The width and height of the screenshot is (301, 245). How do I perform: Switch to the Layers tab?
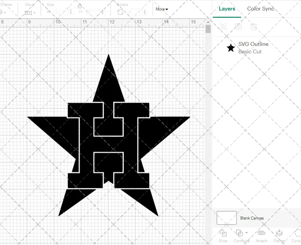227,9
